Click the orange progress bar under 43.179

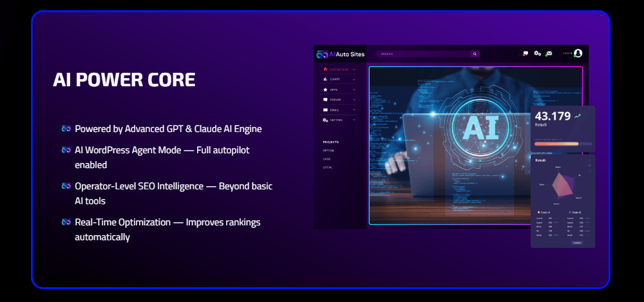click(556, 144)
